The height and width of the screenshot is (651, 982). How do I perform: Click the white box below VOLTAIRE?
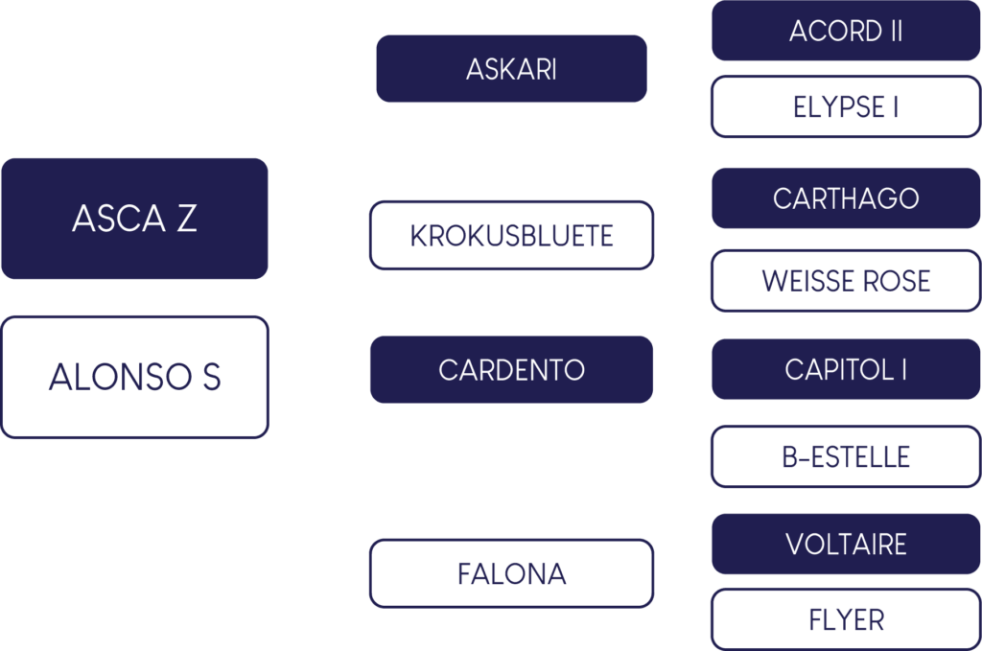tap(846, 619)
